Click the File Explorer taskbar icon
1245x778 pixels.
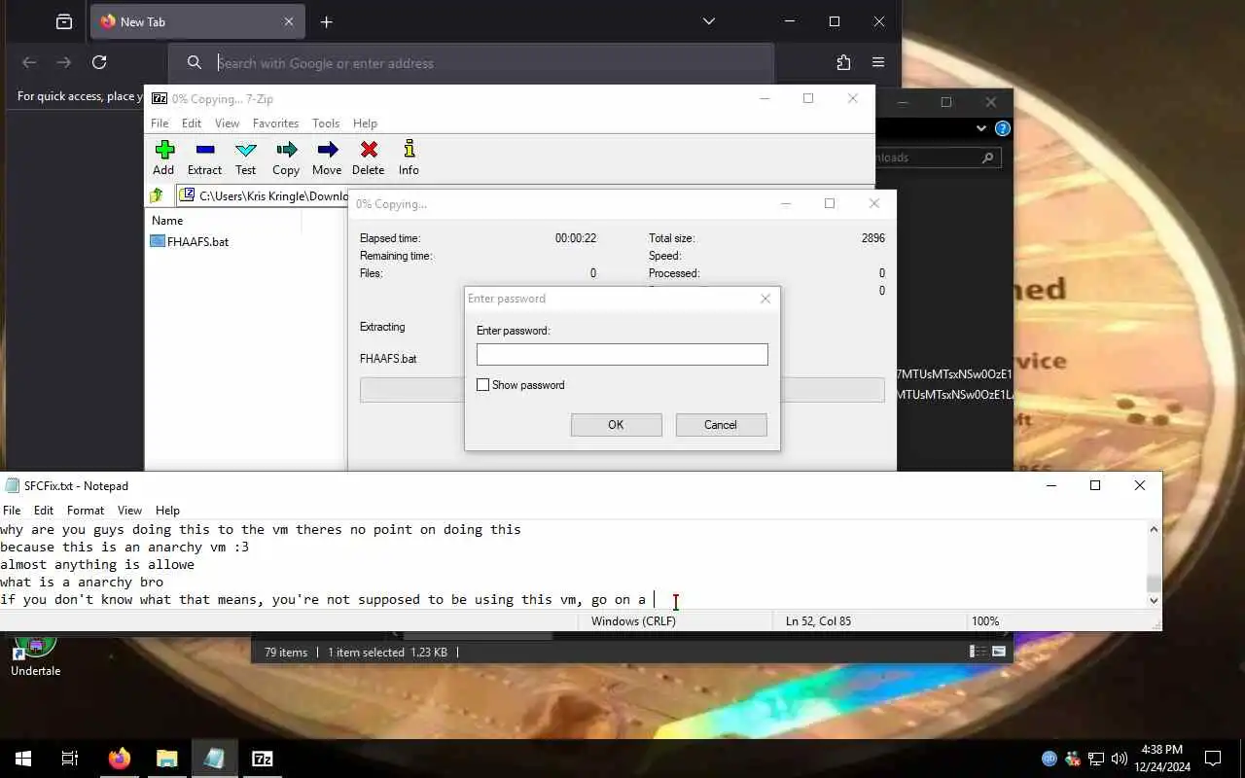167,759
